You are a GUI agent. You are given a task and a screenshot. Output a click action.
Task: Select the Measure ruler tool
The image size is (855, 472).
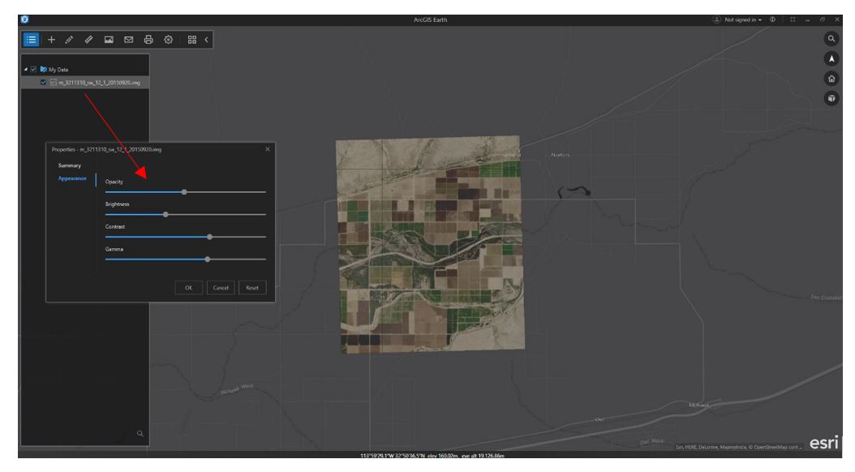89,40
